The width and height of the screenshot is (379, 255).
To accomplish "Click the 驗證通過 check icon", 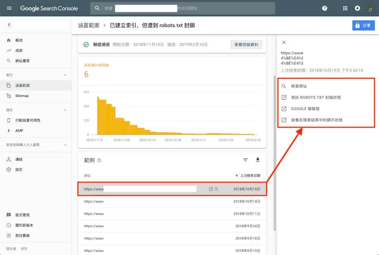I will coord(86,44).
